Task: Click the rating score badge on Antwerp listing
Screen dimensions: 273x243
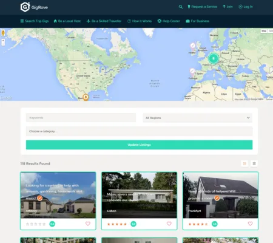Action: 52,224
